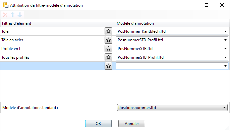This screenshot has height=131, width=230.
Task: Click star button for Profilé en I
Action: 108,49
